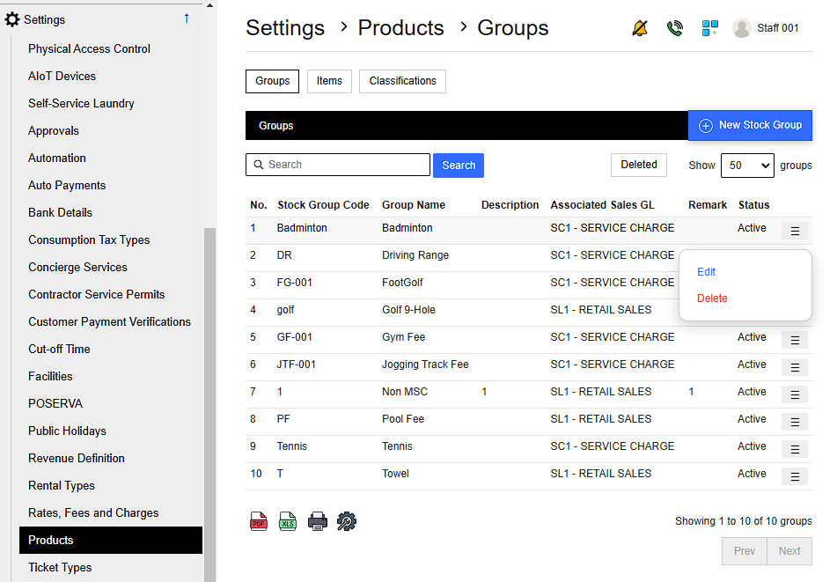
Task: Switch to the Classifications tab
Action: (x=402, y=81)
